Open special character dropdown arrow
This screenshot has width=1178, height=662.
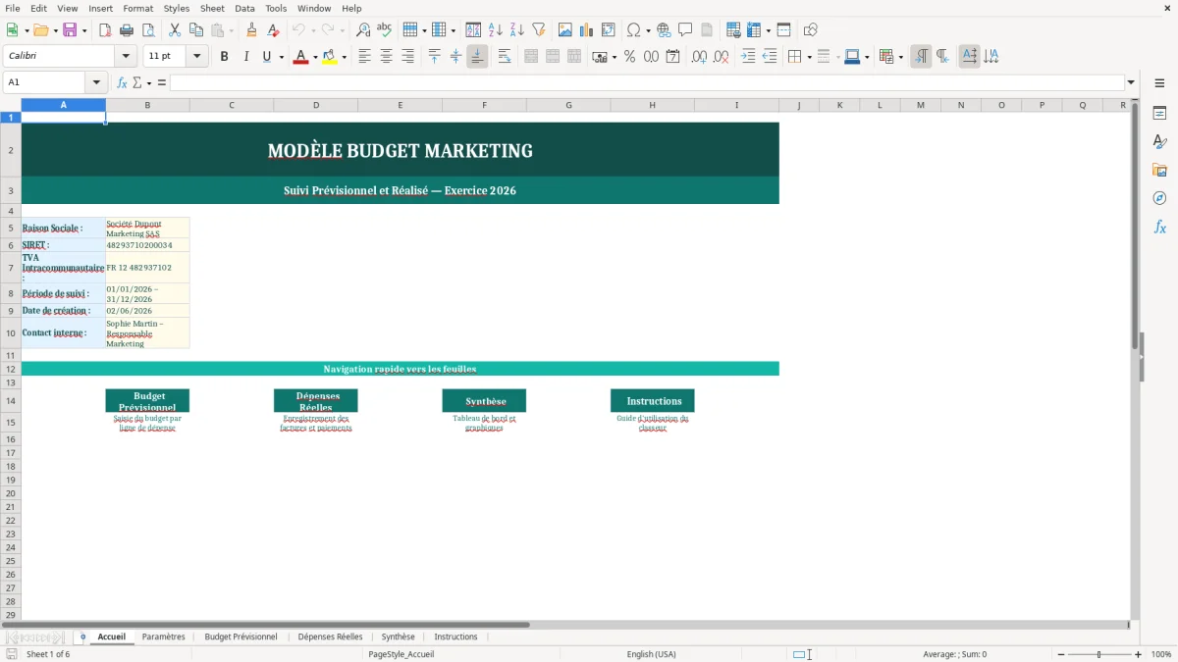pos(649,30)
